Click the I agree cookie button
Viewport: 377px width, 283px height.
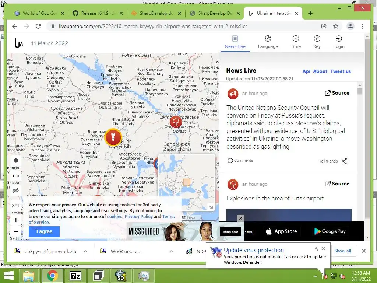pyautogui.click(x=44, y=231)
